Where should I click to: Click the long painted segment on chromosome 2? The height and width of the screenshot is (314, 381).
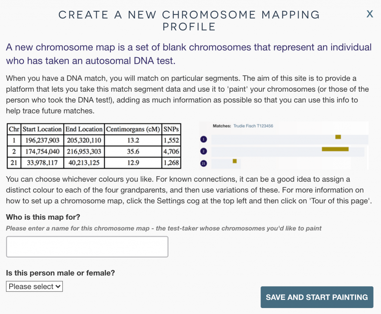click(x=335, y=149)
